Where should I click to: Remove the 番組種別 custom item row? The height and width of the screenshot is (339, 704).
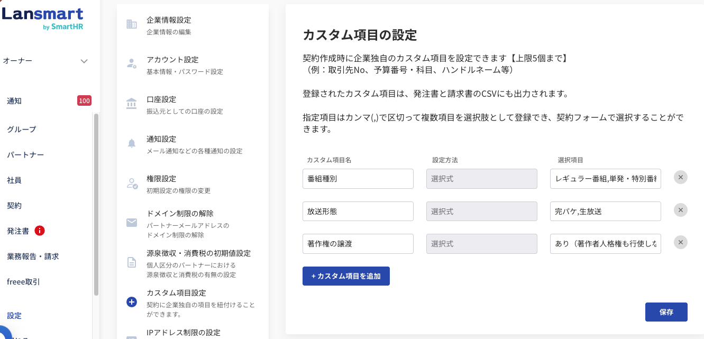[x=681, y=177]
